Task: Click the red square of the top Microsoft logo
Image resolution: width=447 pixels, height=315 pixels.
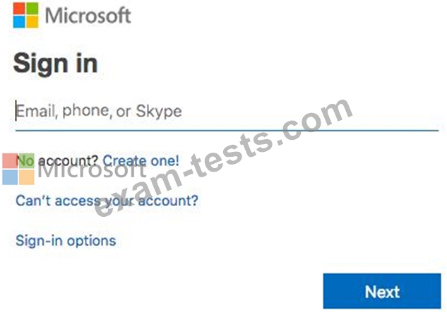Action: tap(19, 8)
